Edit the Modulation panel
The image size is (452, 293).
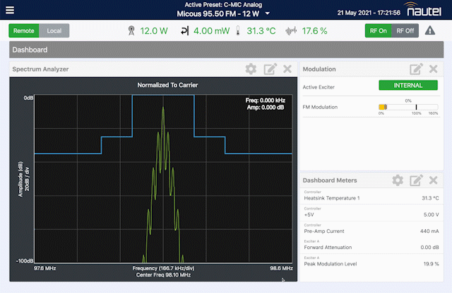[416, 69]
